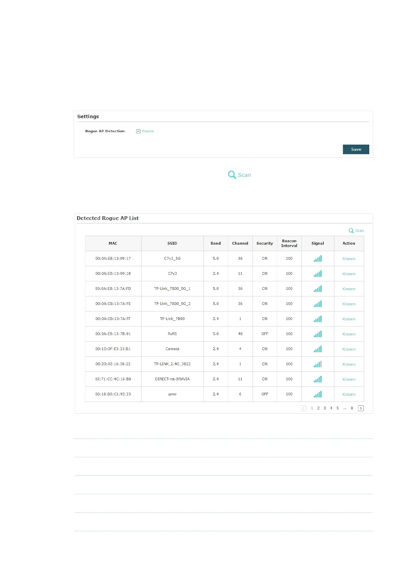Click Security OFF in qwer row
Screen dimensions: 408x577
tap(265, 394)
